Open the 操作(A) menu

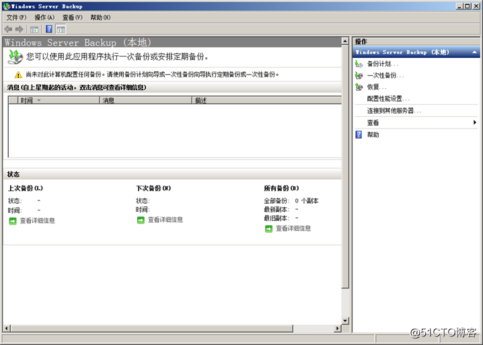pyautogui.click(x=44, y=17)
